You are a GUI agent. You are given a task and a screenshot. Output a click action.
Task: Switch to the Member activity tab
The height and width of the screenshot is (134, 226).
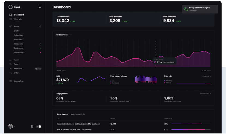tap(78, 114)
